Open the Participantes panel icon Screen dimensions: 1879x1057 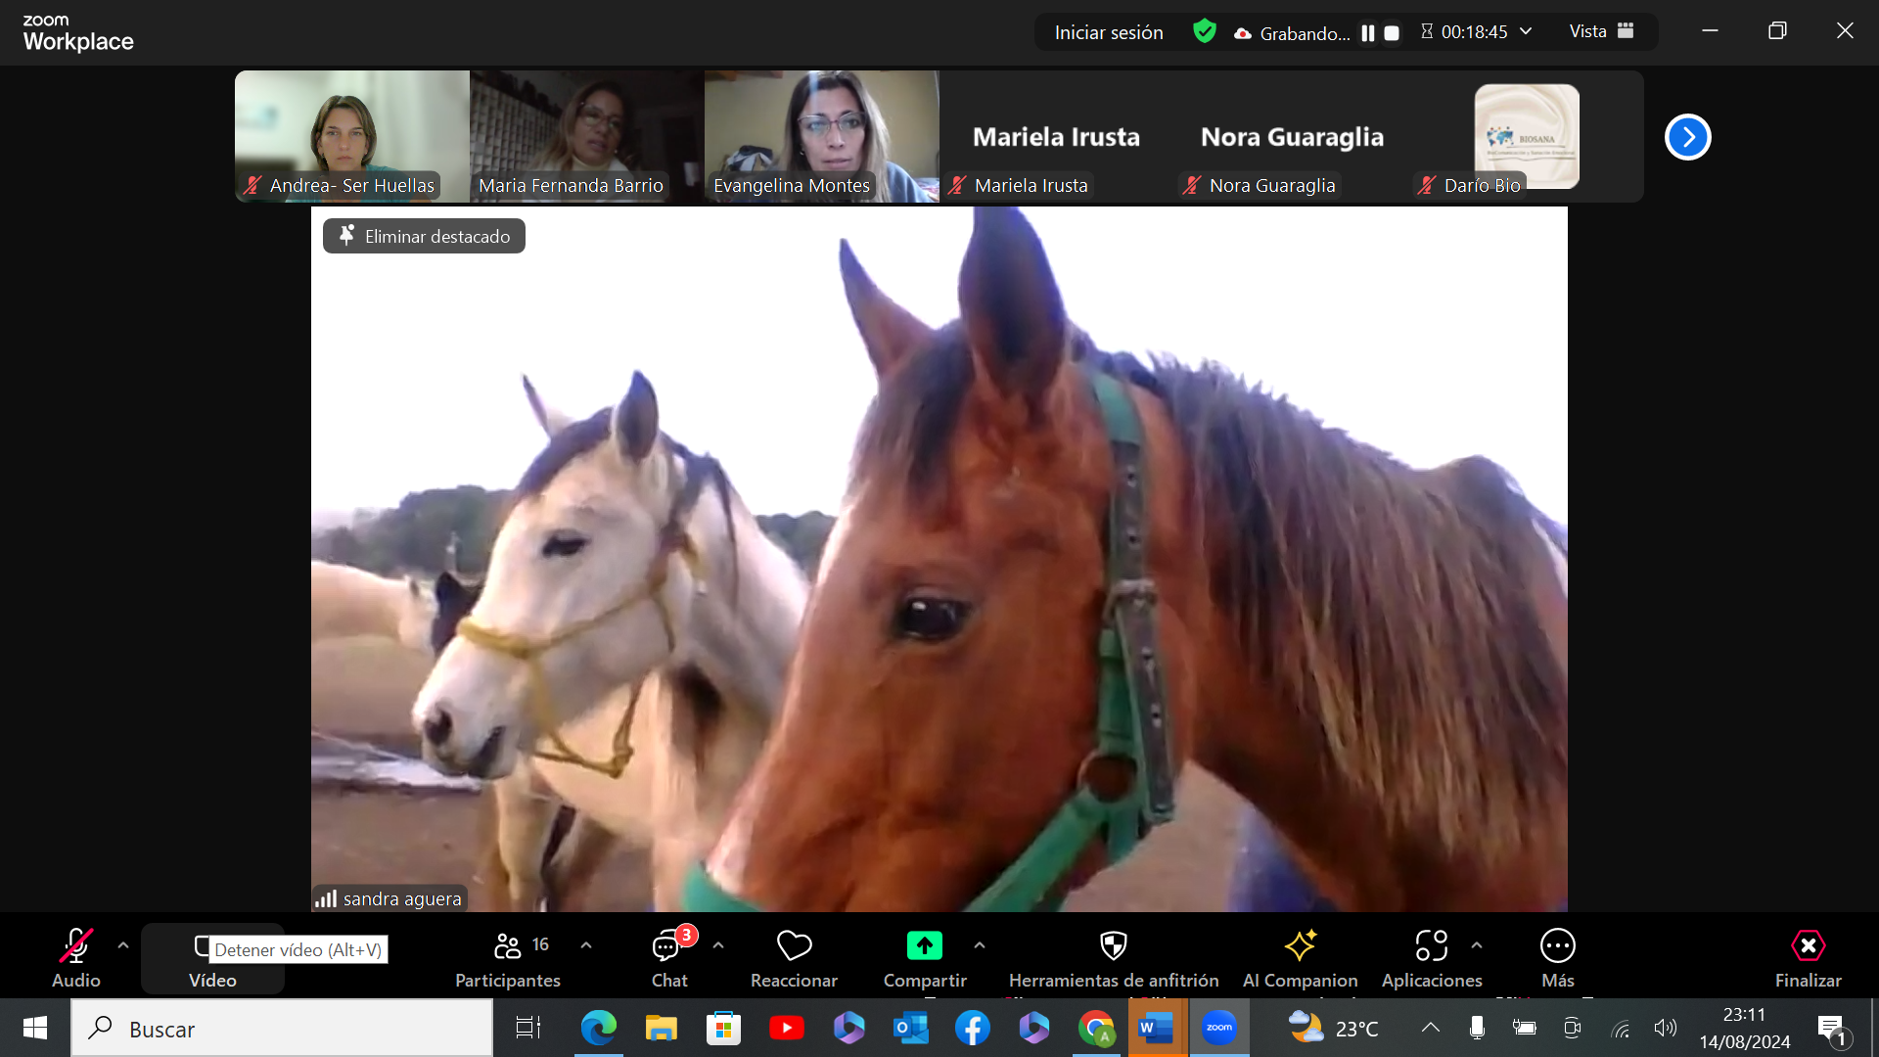point(507,945)
